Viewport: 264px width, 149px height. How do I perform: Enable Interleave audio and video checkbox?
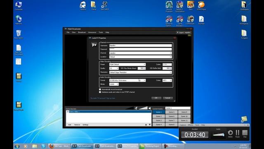(x=100, y=92)
